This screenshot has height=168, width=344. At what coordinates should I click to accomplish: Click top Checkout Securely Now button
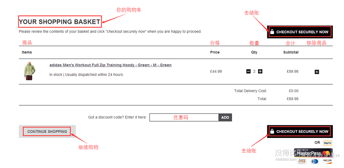coord(300,32)
